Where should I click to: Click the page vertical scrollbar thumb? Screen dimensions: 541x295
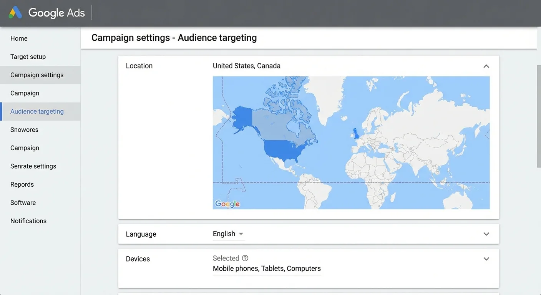(539, 116)
